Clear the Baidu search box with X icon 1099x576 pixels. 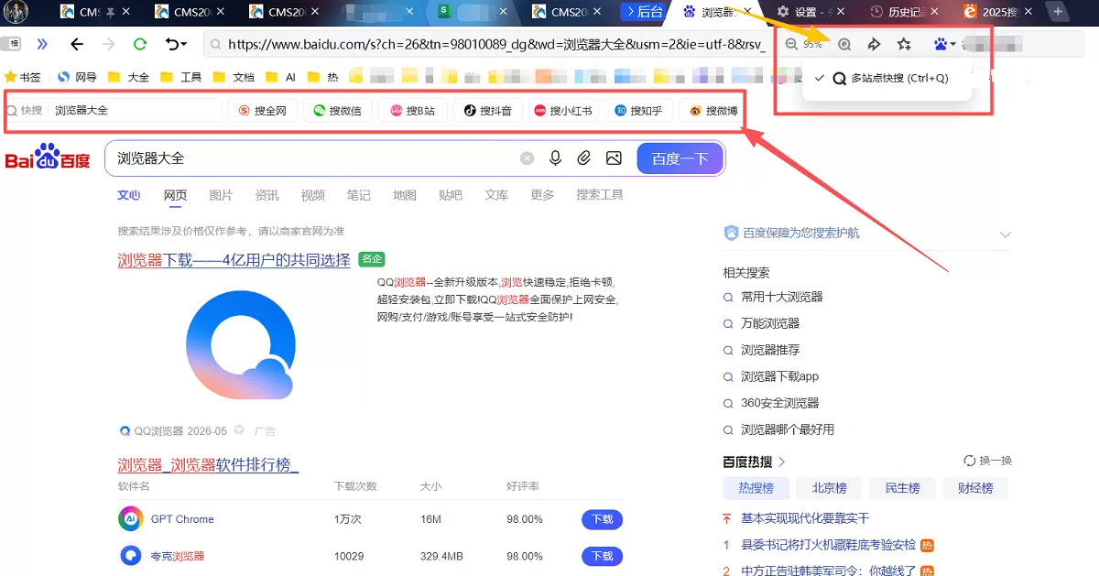tap(527, 158)
